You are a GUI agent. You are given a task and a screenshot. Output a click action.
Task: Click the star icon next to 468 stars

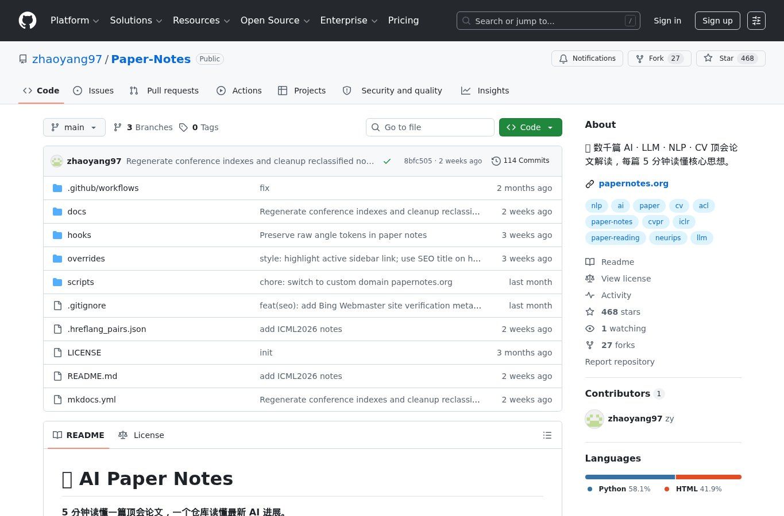point(590,312)
